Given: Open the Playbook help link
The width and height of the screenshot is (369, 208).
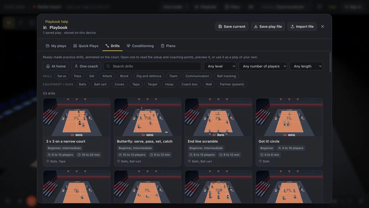Looking at the screenshot, I should click(57, 22).
